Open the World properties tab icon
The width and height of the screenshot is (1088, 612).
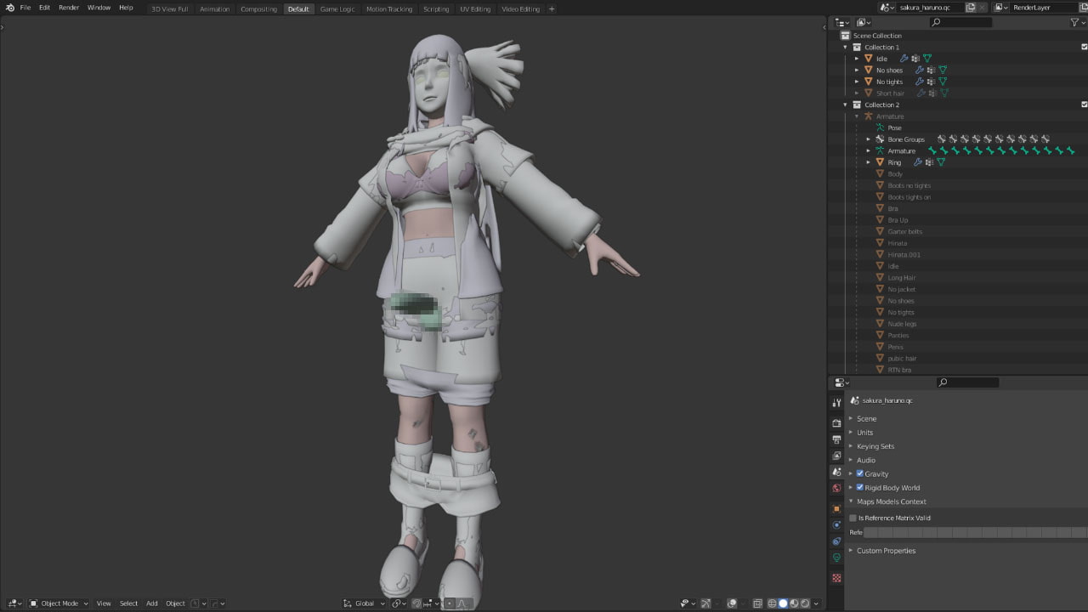836,488
